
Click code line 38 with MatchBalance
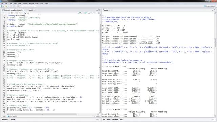pyautogui.click(x=41, y=86)
